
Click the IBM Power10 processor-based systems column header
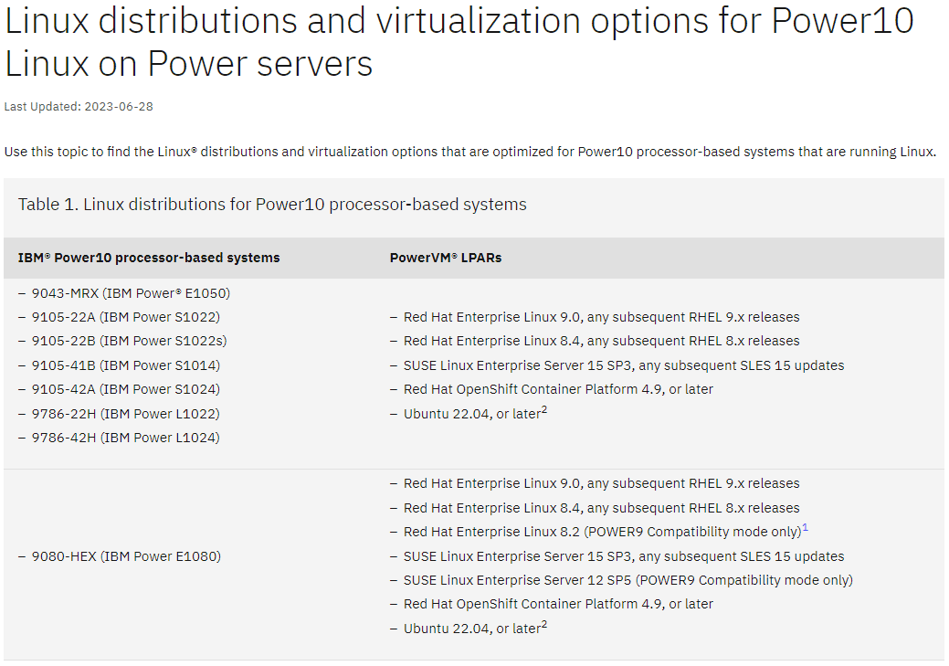click(x=149, y=258)
